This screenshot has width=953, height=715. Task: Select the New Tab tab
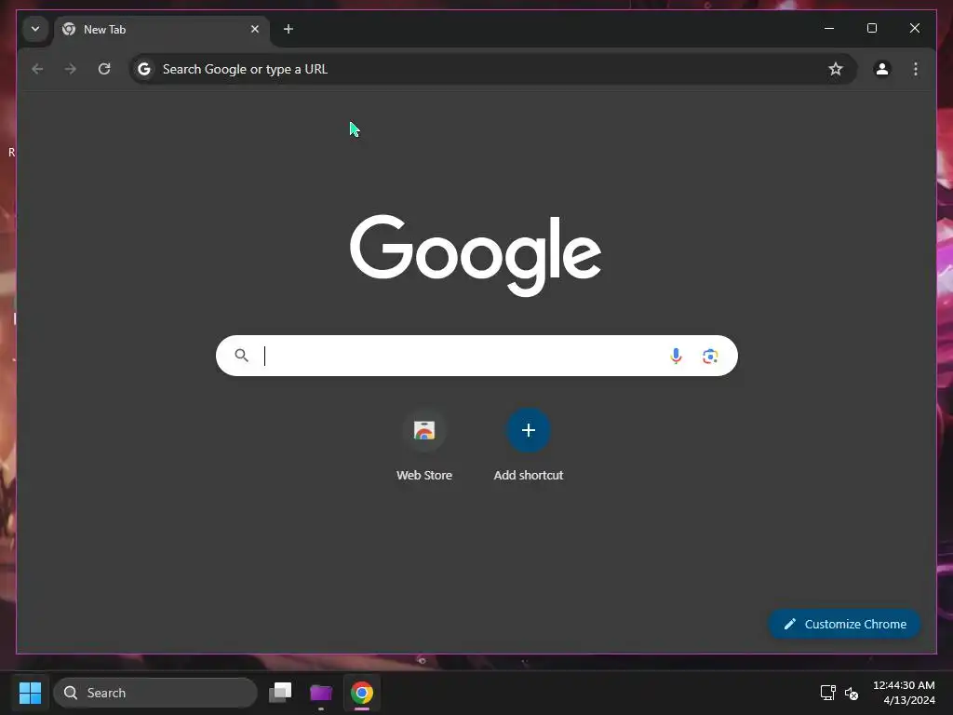point(162,29)
